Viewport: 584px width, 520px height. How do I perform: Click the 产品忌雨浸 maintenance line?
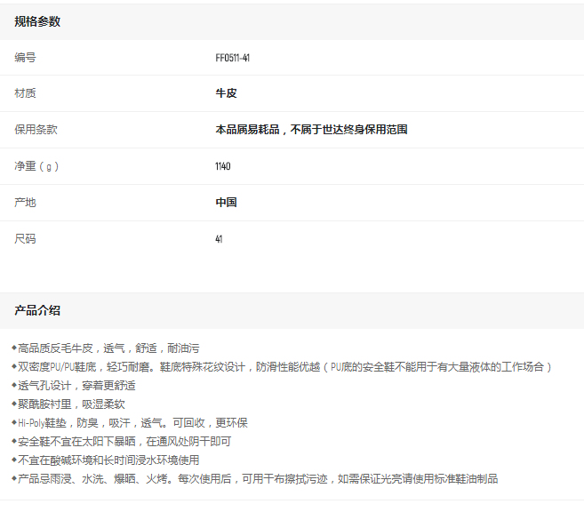pos(256,479)
